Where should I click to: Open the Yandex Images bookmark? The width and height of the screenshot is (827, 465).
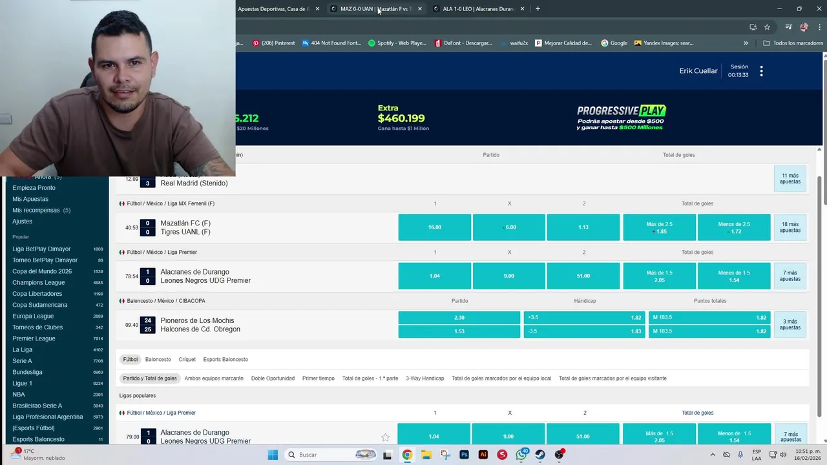[664, 43]
